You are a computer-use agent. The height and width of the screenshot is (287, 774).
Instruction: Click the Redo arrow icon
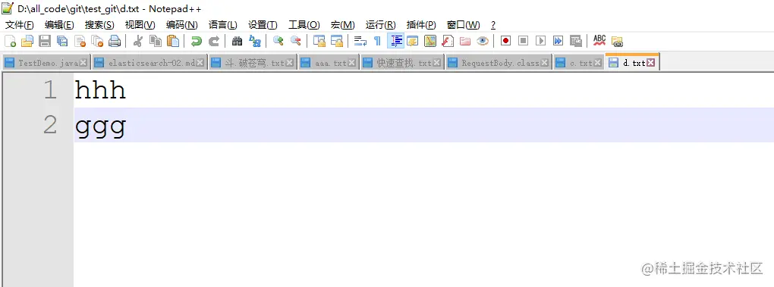[214, 41]
